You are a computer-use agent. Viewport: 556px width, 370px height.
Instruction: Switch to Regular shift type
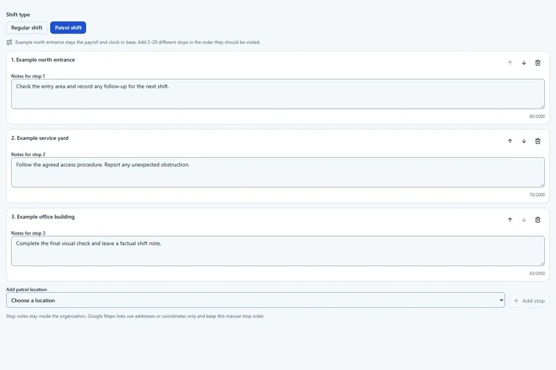click(x=27, y=28)
